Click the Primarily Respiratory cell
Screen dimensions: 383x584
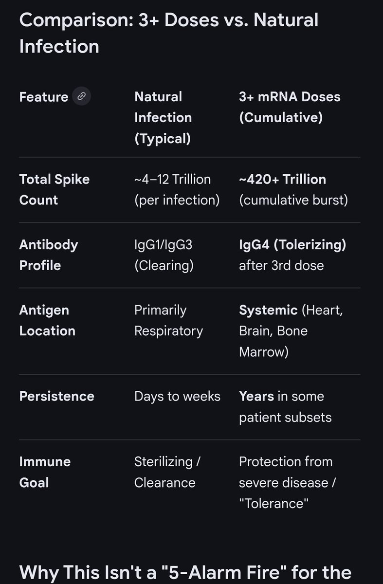pyautogui.click(x=168, y=321)
